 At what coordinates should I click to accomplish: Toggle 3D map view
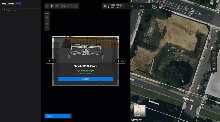click(x=214, y=58)
